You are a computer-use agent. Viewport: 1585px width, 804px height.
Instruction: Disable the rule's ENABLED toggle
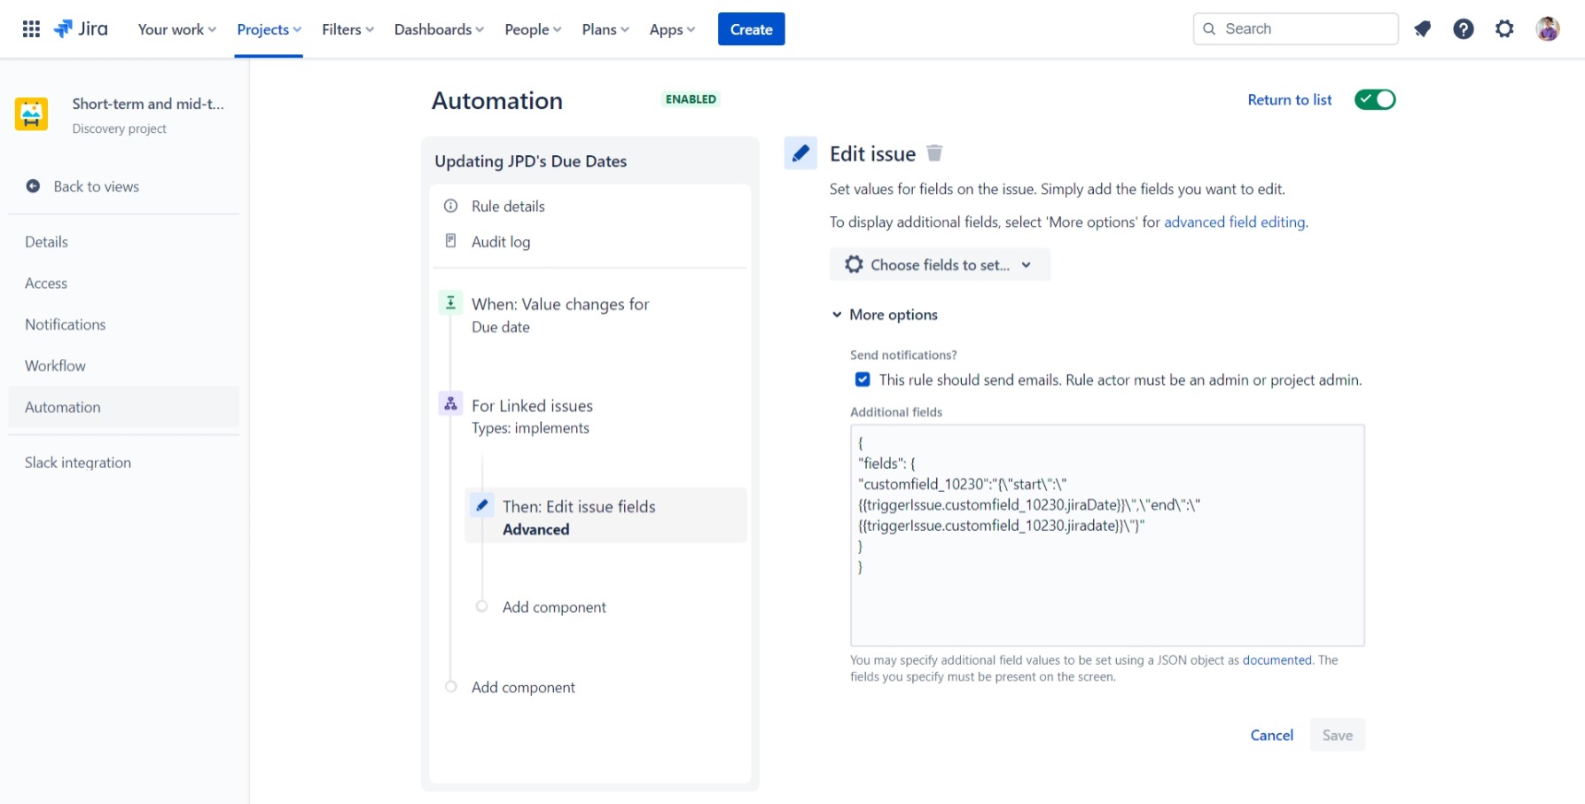tap(1375, 99)
